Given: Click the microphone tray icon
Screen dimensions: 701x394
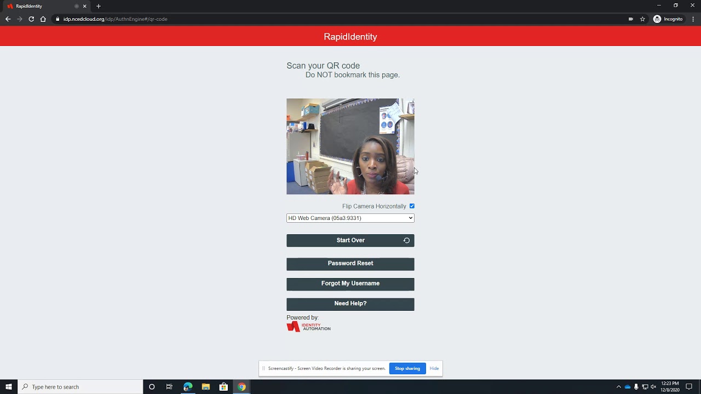Looking at the screenshot, I should [x=636, y=387].
